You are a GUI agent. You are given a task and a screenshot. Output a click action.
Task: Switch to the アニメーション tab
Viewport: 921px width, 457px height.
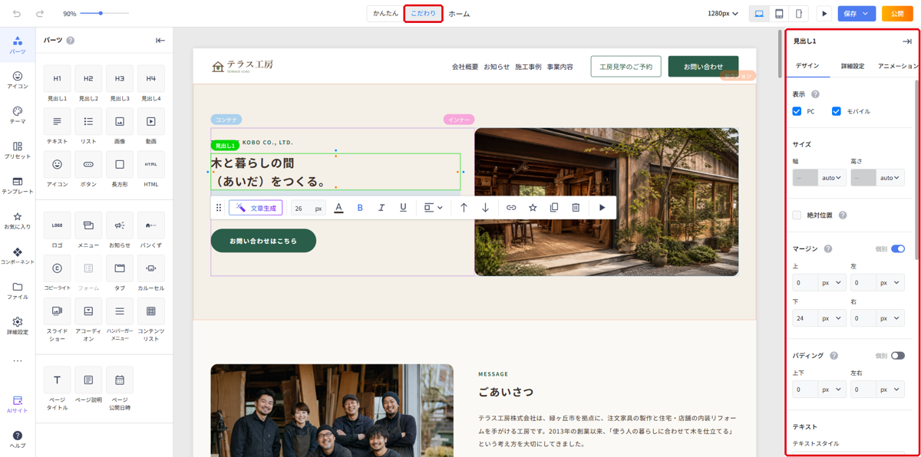click(898, 66)
